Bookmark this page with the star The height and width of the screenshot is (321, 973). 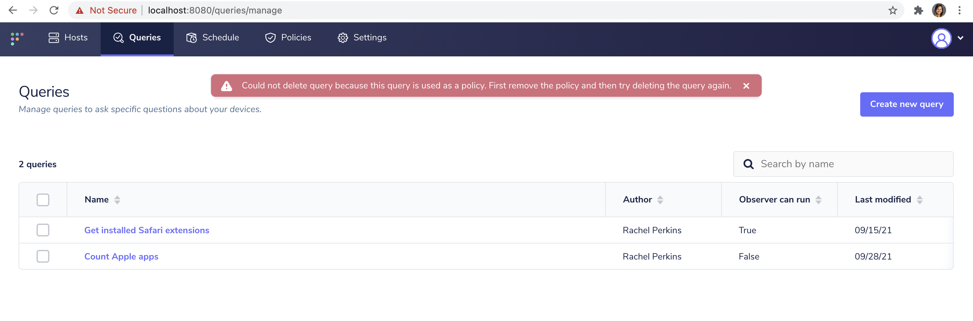coord(893,10)
